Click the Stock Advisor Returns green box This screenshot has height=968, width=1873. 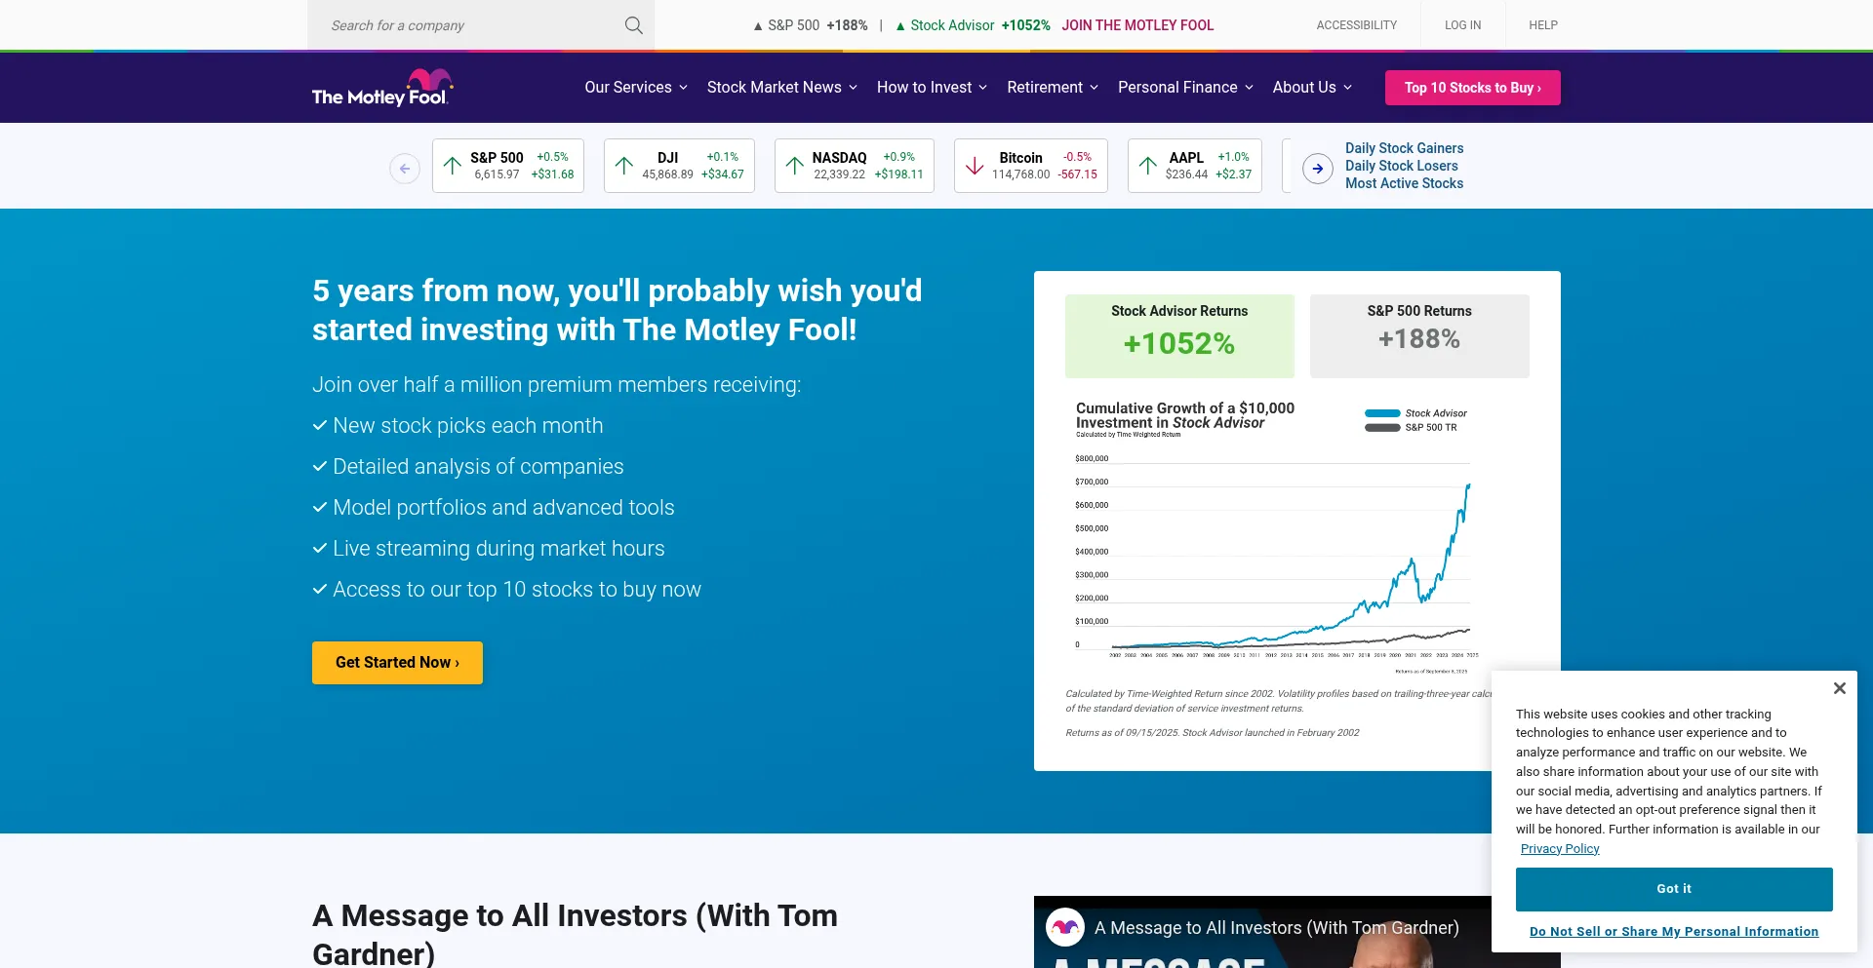(1179, 336)
